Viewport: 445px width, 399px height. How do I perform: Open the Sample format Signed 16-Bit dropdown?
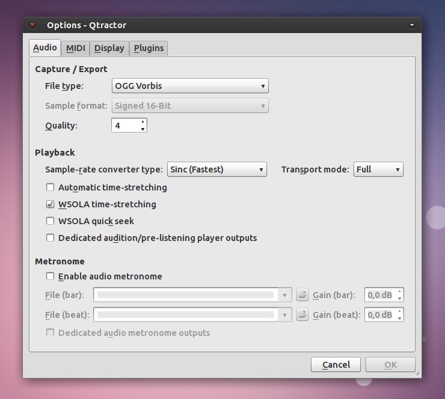[x=190, y=106]
